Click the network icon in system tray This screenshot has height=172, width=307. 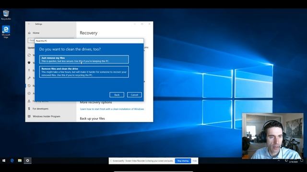click(286, 161)
